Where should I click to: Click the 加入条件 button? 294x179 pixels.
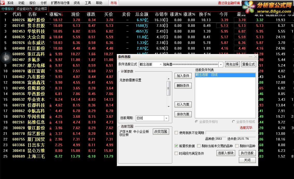point(183,76)
